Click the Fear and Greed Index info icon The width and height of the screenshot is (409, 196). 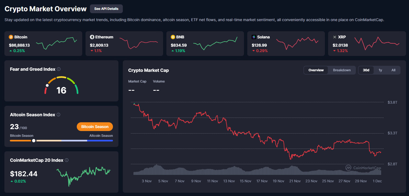[59, 69]
